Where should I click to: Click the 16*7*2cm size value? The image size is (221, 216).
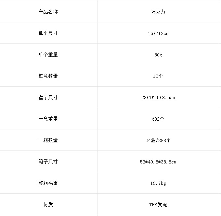pos(158,33)
